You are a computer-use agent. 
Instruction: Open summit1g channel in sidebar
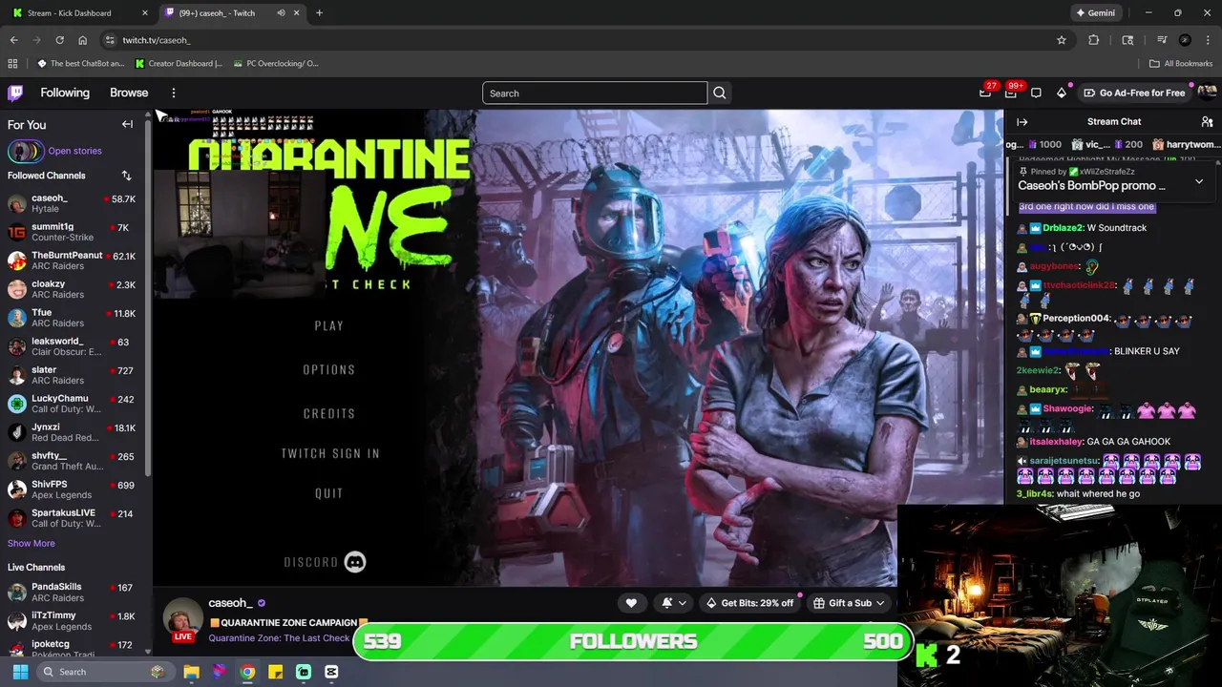click(x=73, y=233)
